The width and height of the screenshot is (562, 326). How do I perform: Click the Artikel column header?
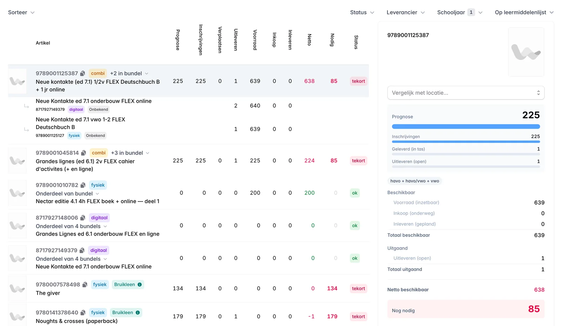(x=43, y=43)
